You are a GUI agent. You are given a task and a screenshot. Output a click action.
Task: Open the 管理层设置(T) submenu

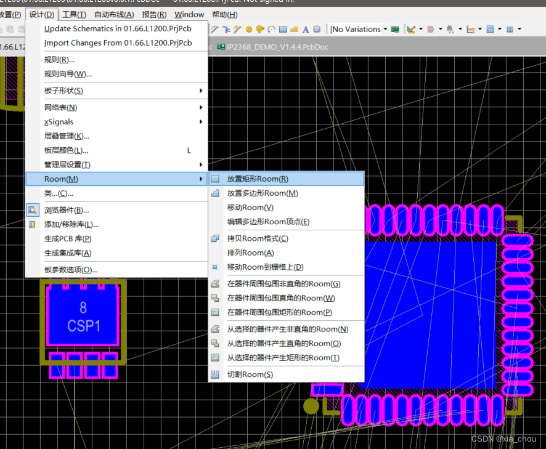tap(116, 164)
